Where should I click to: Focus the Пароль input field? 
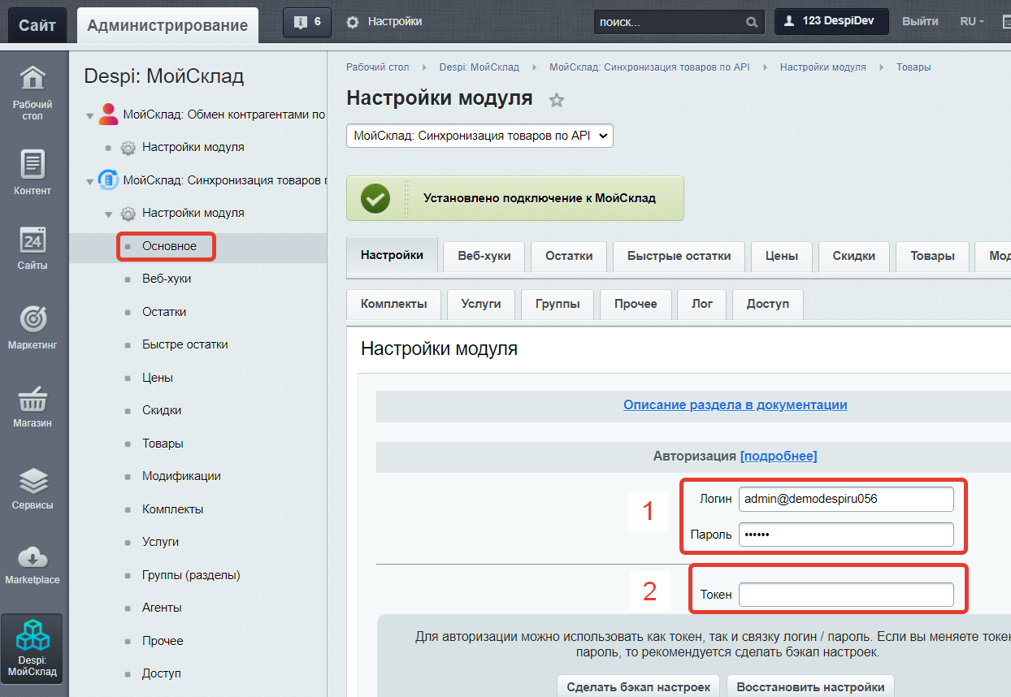(846, 535)
